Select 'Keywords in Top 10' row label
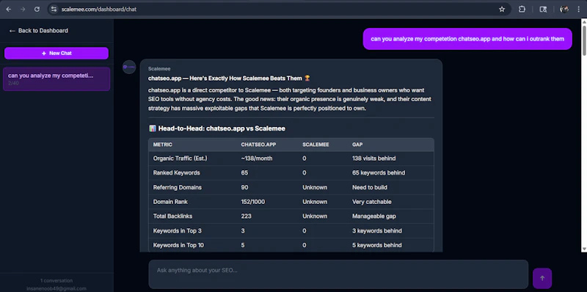The width and height of the screenshot is (587, 292). click(178, 245)
